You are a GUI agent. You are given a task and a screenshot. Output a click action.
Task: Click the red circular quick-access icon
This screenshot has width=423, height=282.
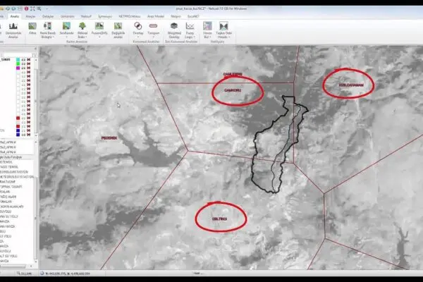point(26,8)
